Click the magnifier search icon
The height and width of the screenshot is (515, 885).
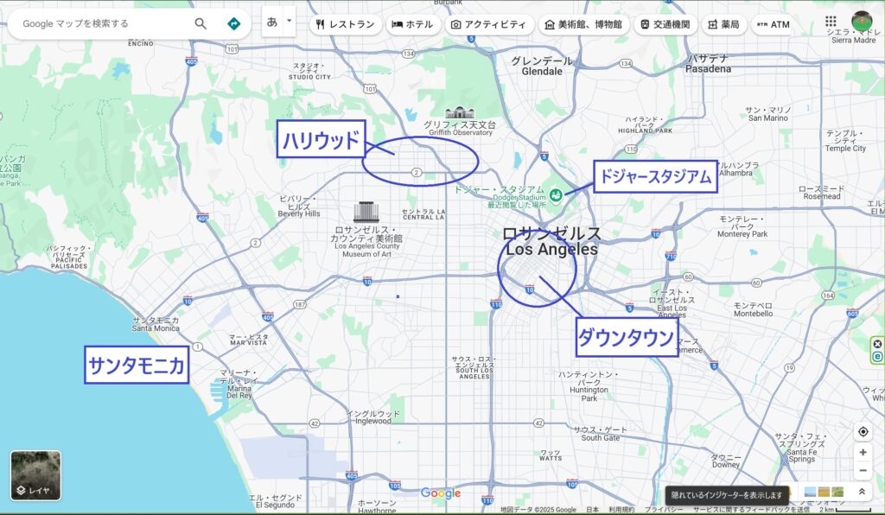point(201,23)
